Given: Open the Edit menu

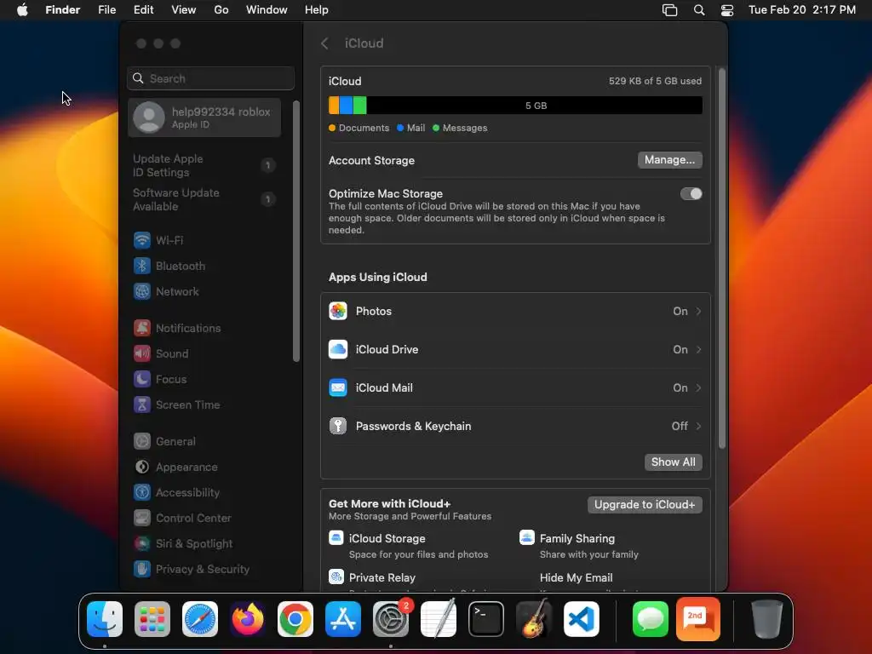Looking at the screenshot, I should click(143, 10).
